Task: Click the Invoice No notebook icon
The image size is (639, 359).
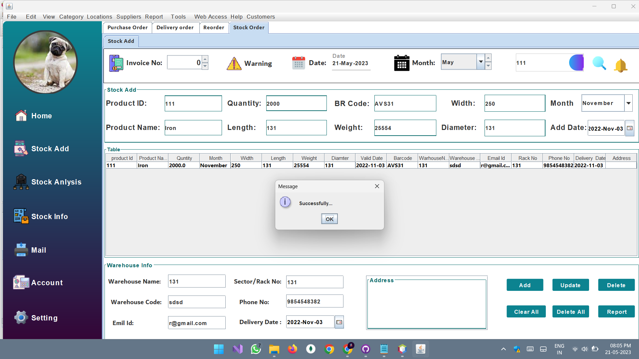Action: 116,63
